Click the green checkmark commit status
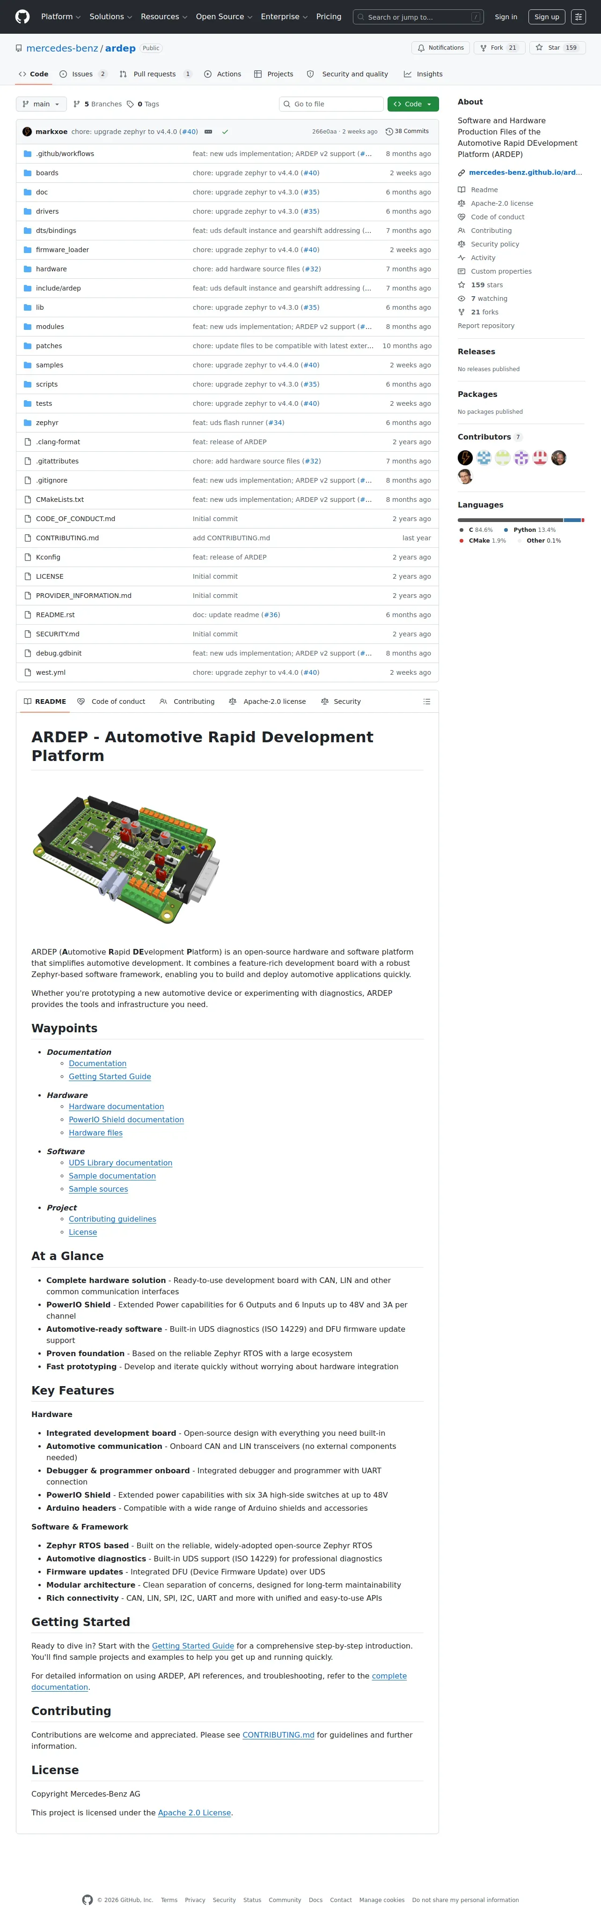Screen dimensions: 601x1925 (x=225, y=132)
